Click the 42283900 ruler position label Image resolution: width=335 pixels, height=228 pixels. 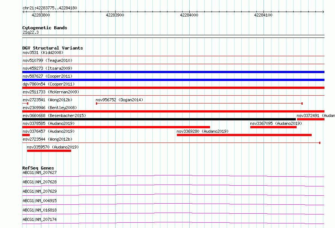115,15
